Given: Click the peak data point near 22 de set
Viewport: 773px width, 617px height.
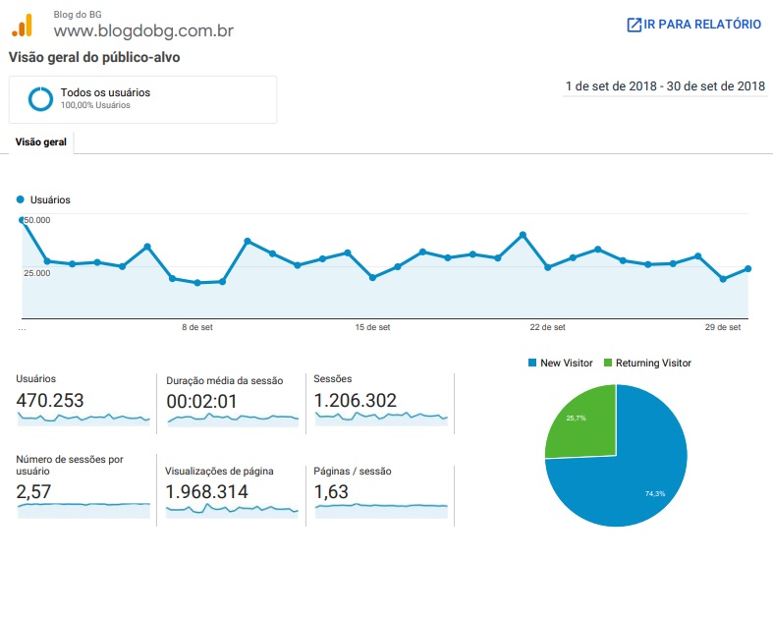Looking at the screenshot, I should 523,235.
